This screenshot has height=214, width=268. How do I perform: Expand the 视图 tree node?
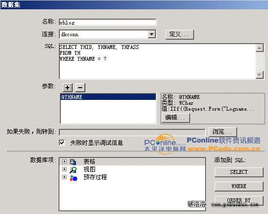click(x=64, y=169)
